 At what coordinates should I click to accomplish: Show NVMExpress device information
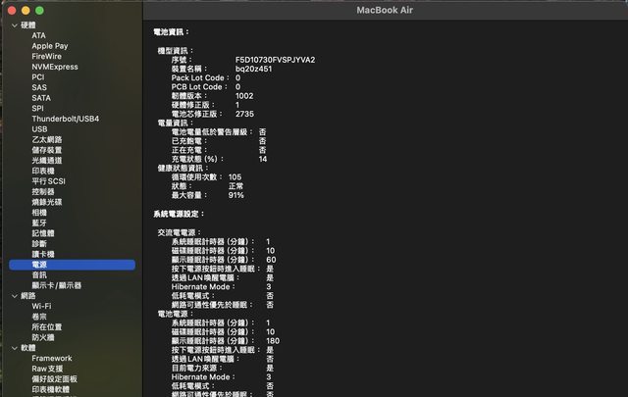click(54, 67)
